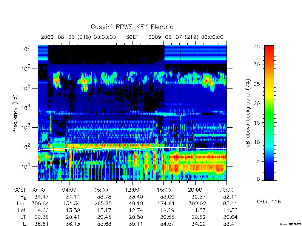Click the dB above background axis label

[248, 113]
